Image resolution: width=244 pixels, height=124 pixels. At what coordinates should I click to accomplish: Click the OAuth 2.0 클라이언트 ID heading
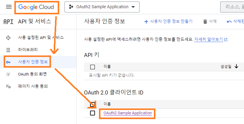pos(114,93)
